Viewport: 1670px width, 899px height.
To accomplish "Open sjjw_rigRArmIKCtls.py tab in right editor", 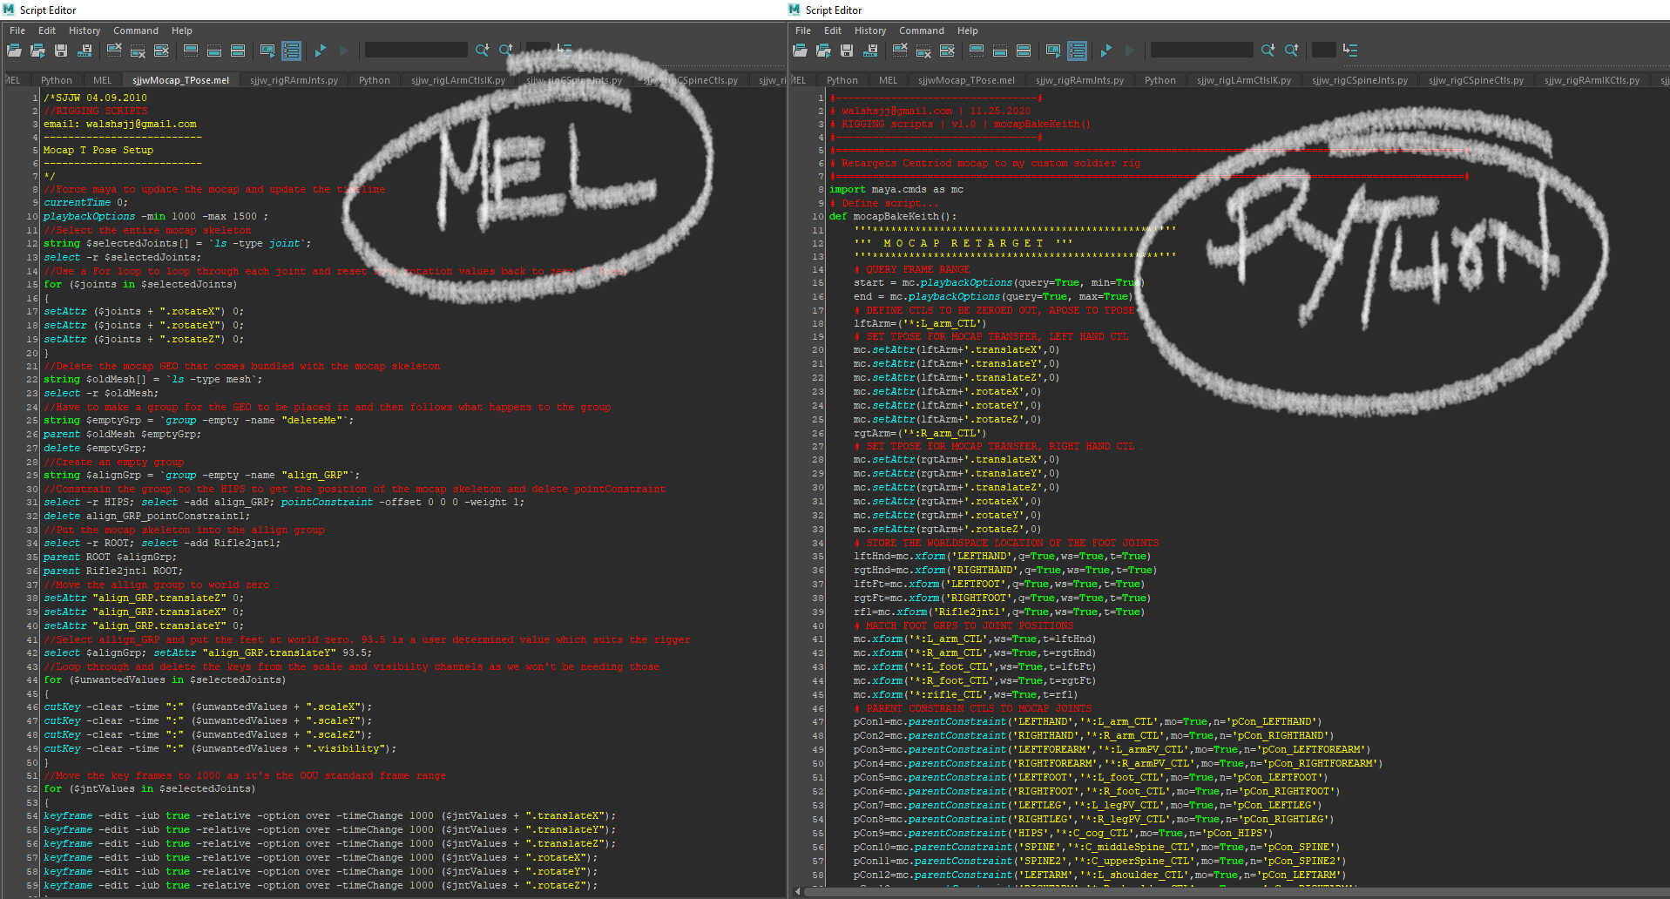I will click(1592, 80).
